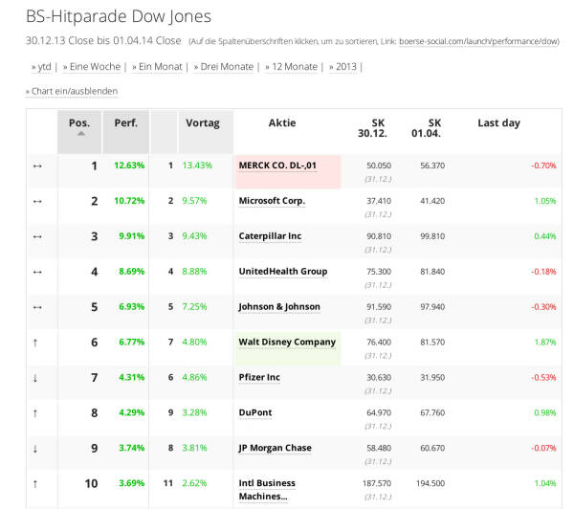The image size is (574, 509).
Task: Switch to Eine Woche period
Action: (93, 66)
